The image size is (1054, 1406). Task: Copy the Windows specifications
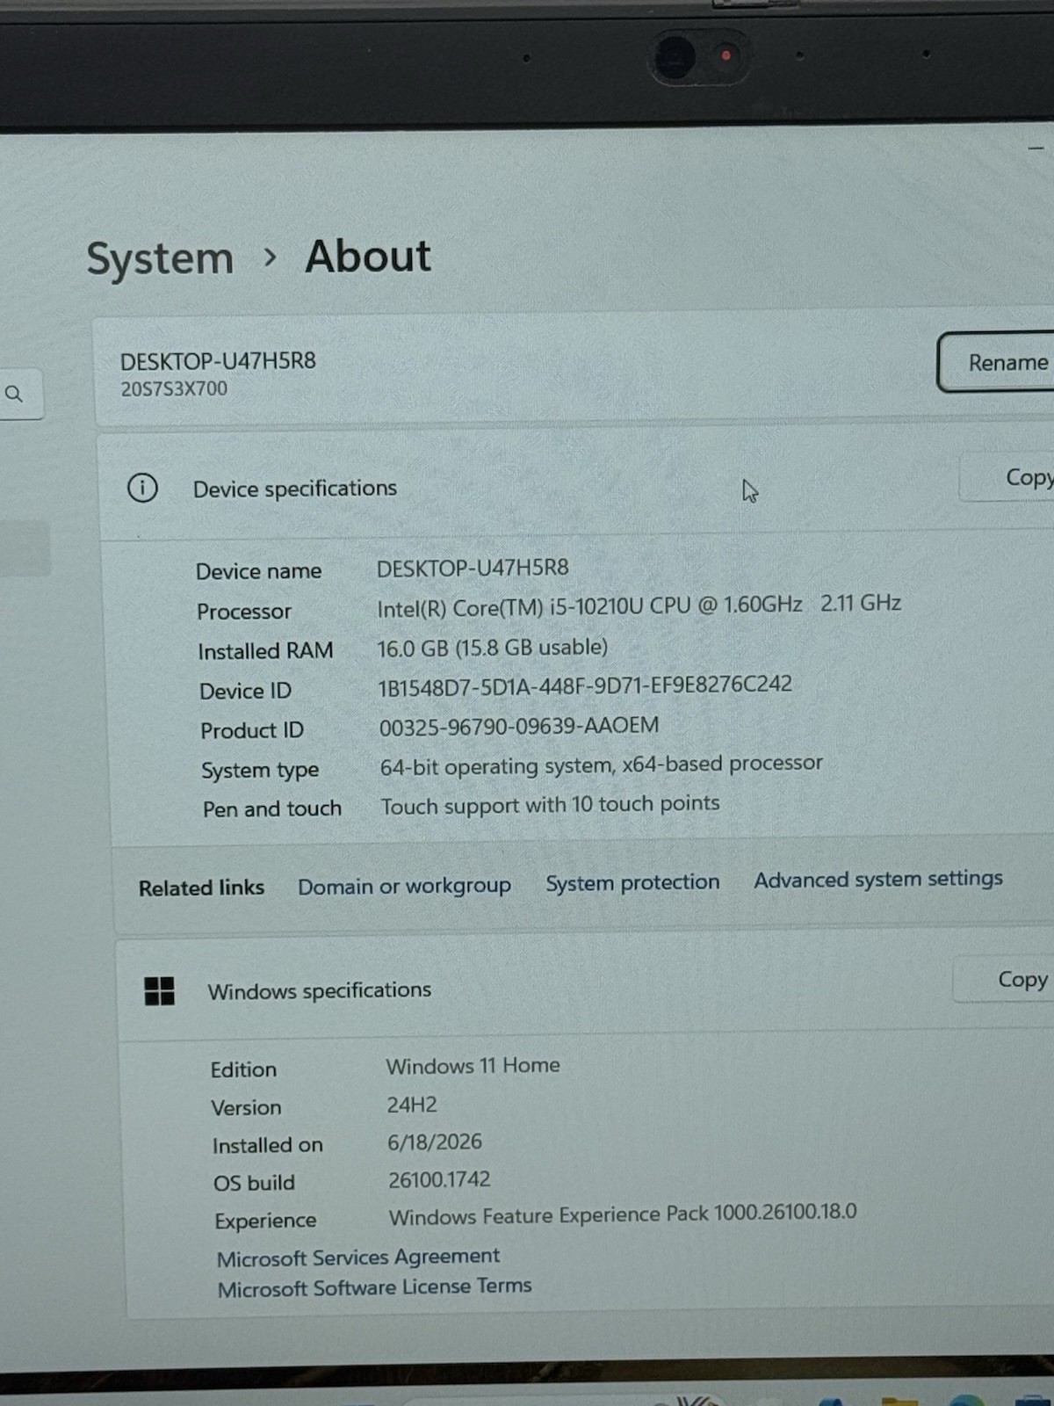pos(1004,979)
